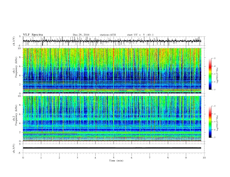
Task: Select ch.2 "Frequency (kHz)" axis label
Action: tap(16, 115)
